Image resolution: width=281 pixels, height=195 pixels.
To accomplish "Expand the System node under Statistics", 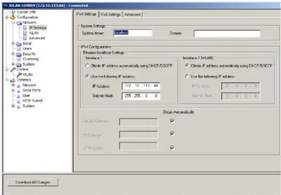I will click(13, 106).
